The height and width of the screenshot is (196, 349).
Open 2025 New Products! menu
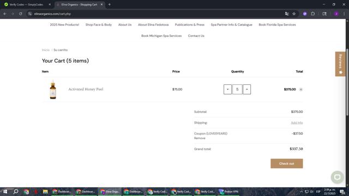(64, 24)
